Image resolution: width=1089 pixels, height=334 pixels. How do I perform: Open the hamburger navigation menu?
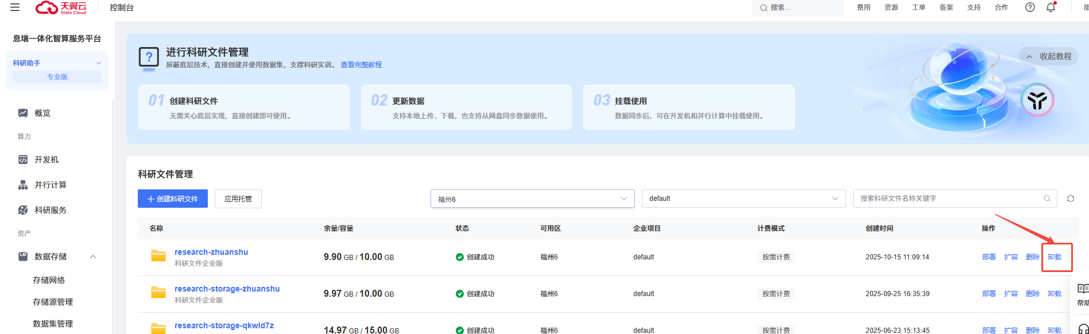tap(15, 7)
